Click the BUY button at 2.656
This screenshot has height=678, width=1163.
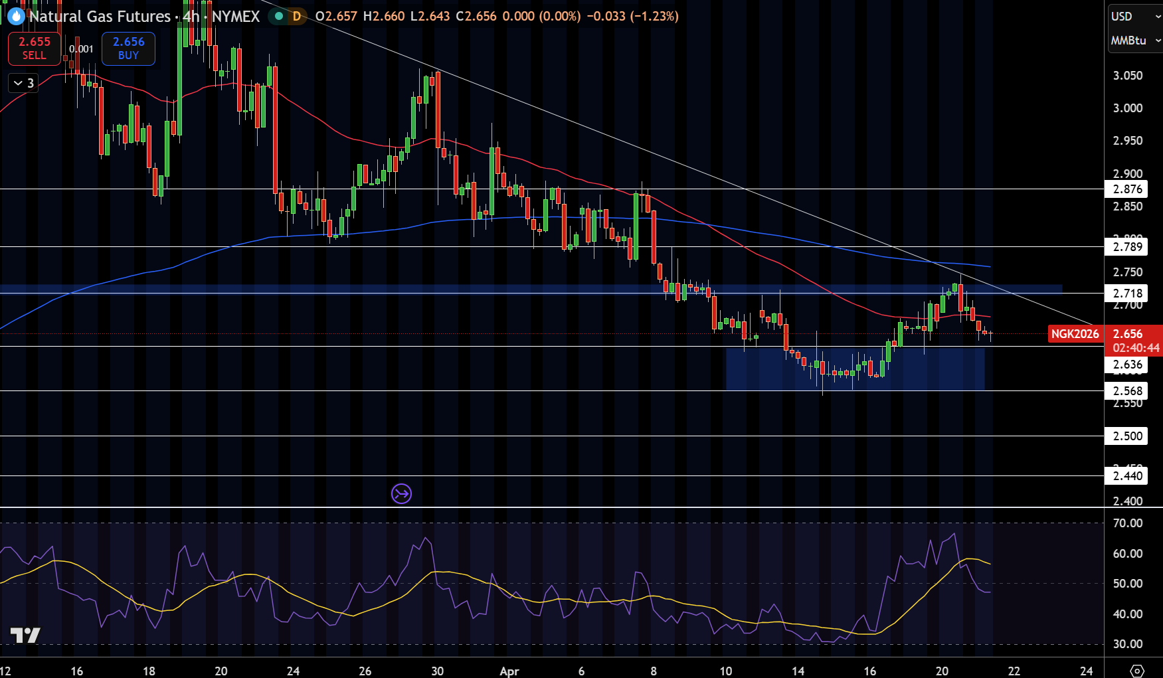click(x=128, y=48)
